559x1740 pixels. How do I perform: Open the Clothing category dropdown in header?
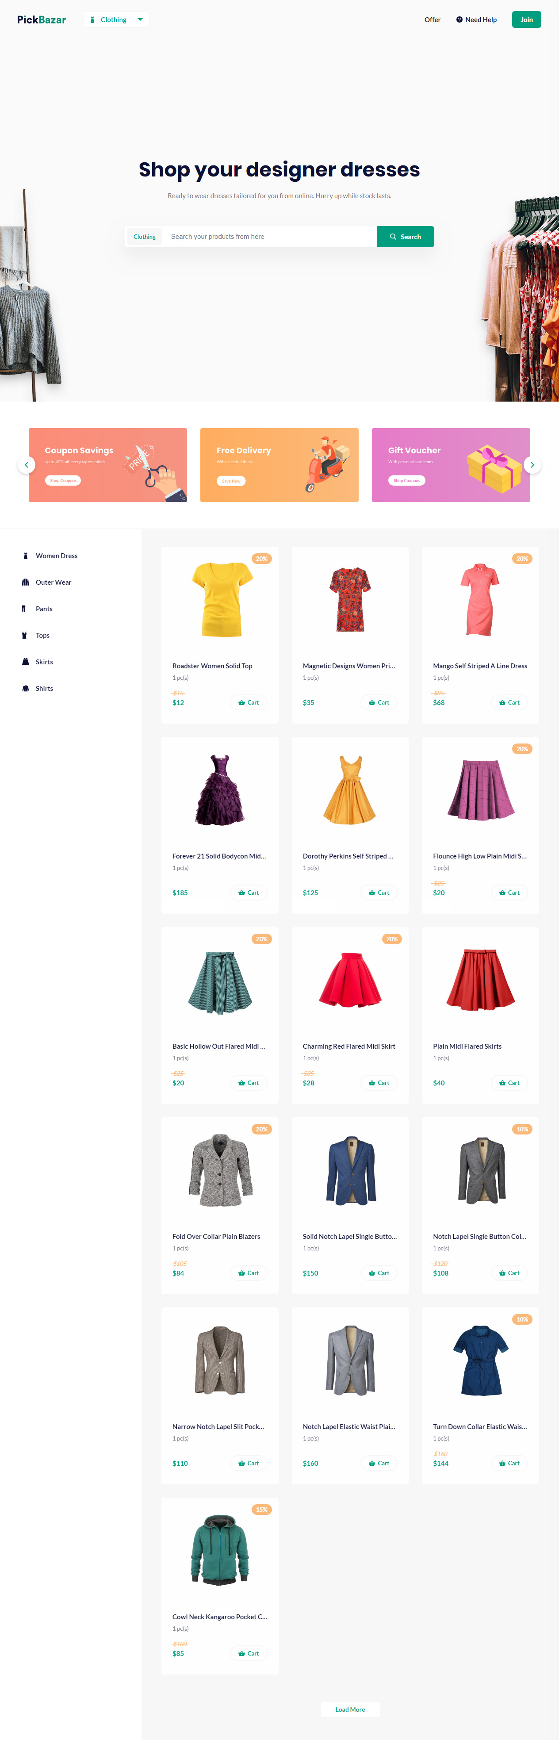117,19
